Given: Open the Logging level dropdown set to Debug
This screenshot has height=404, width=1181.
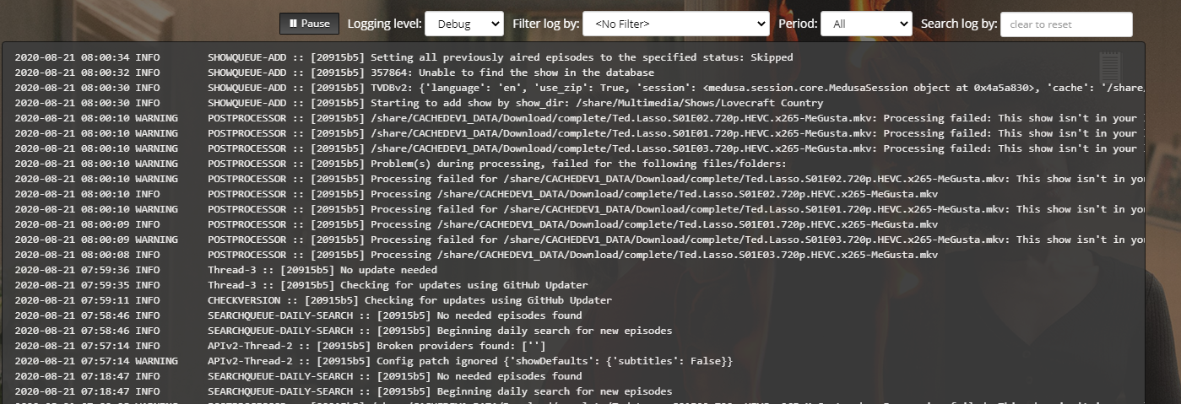Looking at the screenshot, I should pyautogui.click(x=464, y=24).
